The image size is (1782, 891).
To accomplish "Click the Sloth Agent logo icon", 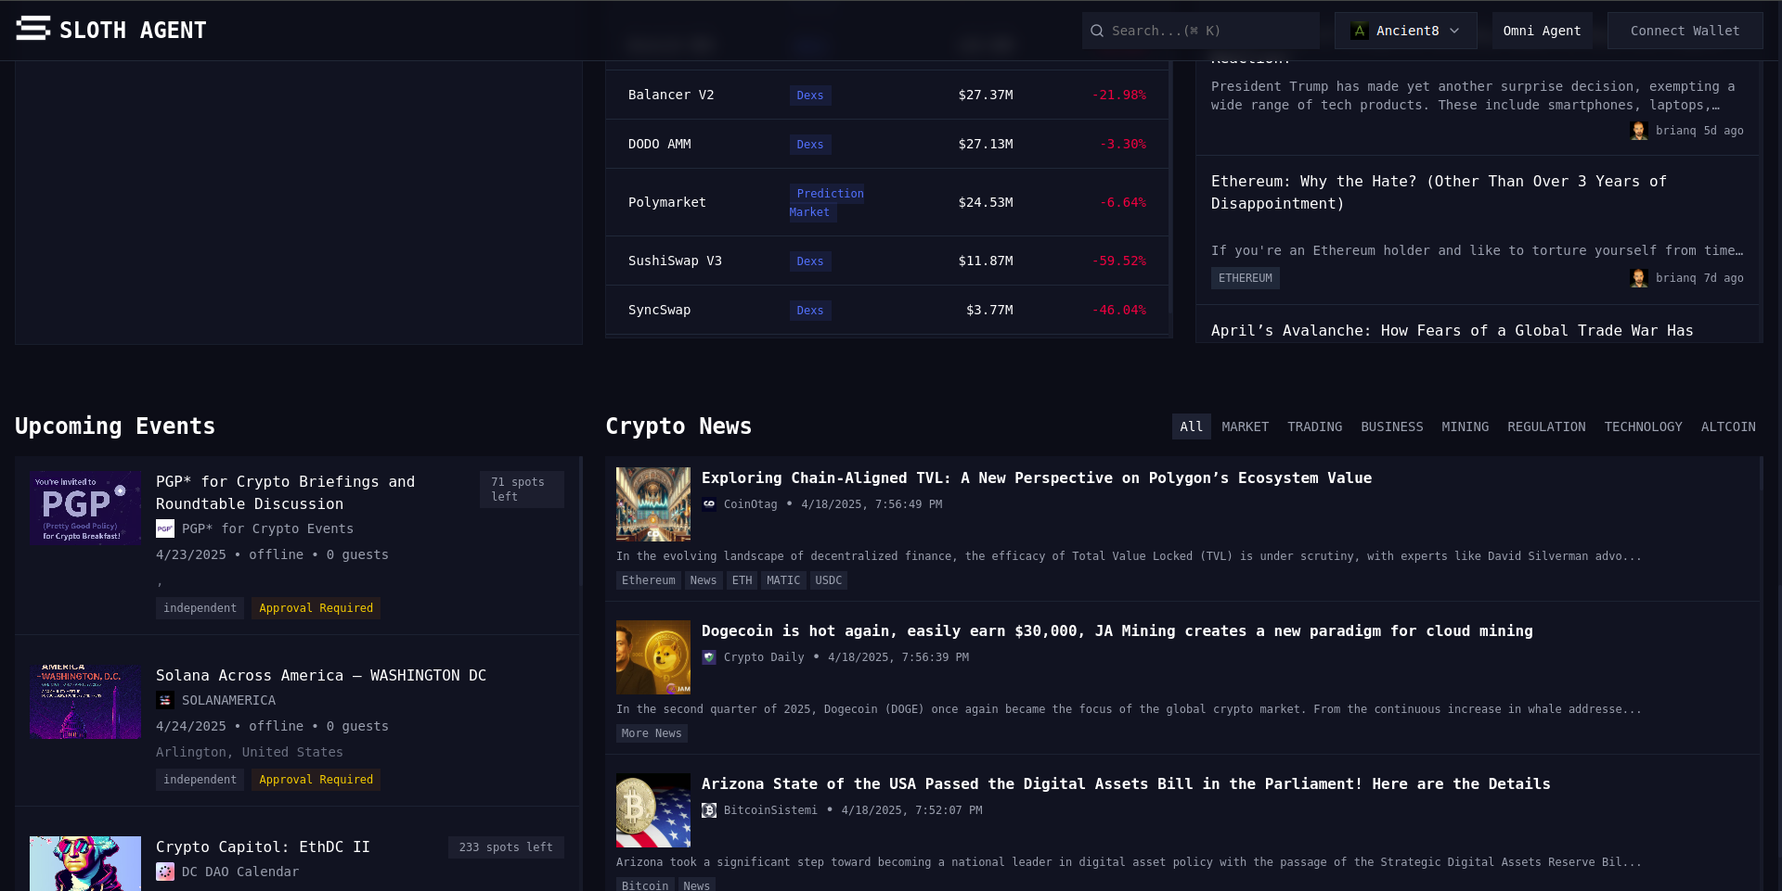I will pos(32,29).
